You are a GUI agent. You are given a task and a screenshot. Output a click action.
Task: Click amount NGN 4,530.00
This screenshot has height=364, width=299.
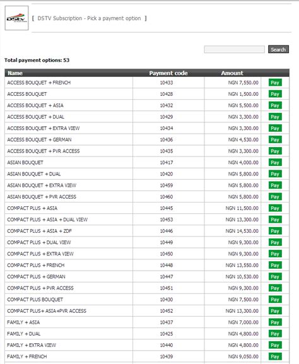tap(243, 139)
